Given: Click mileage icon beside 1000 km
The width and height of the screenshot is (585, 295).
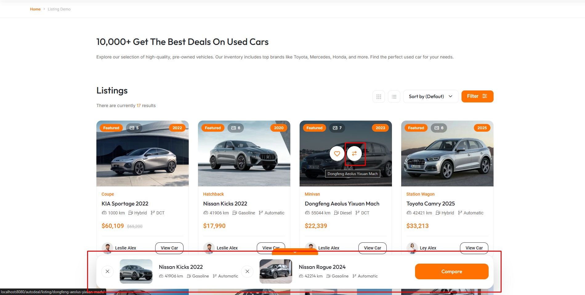Looking at the screenshot, I should pyautogui.click(x=104, y=213).
